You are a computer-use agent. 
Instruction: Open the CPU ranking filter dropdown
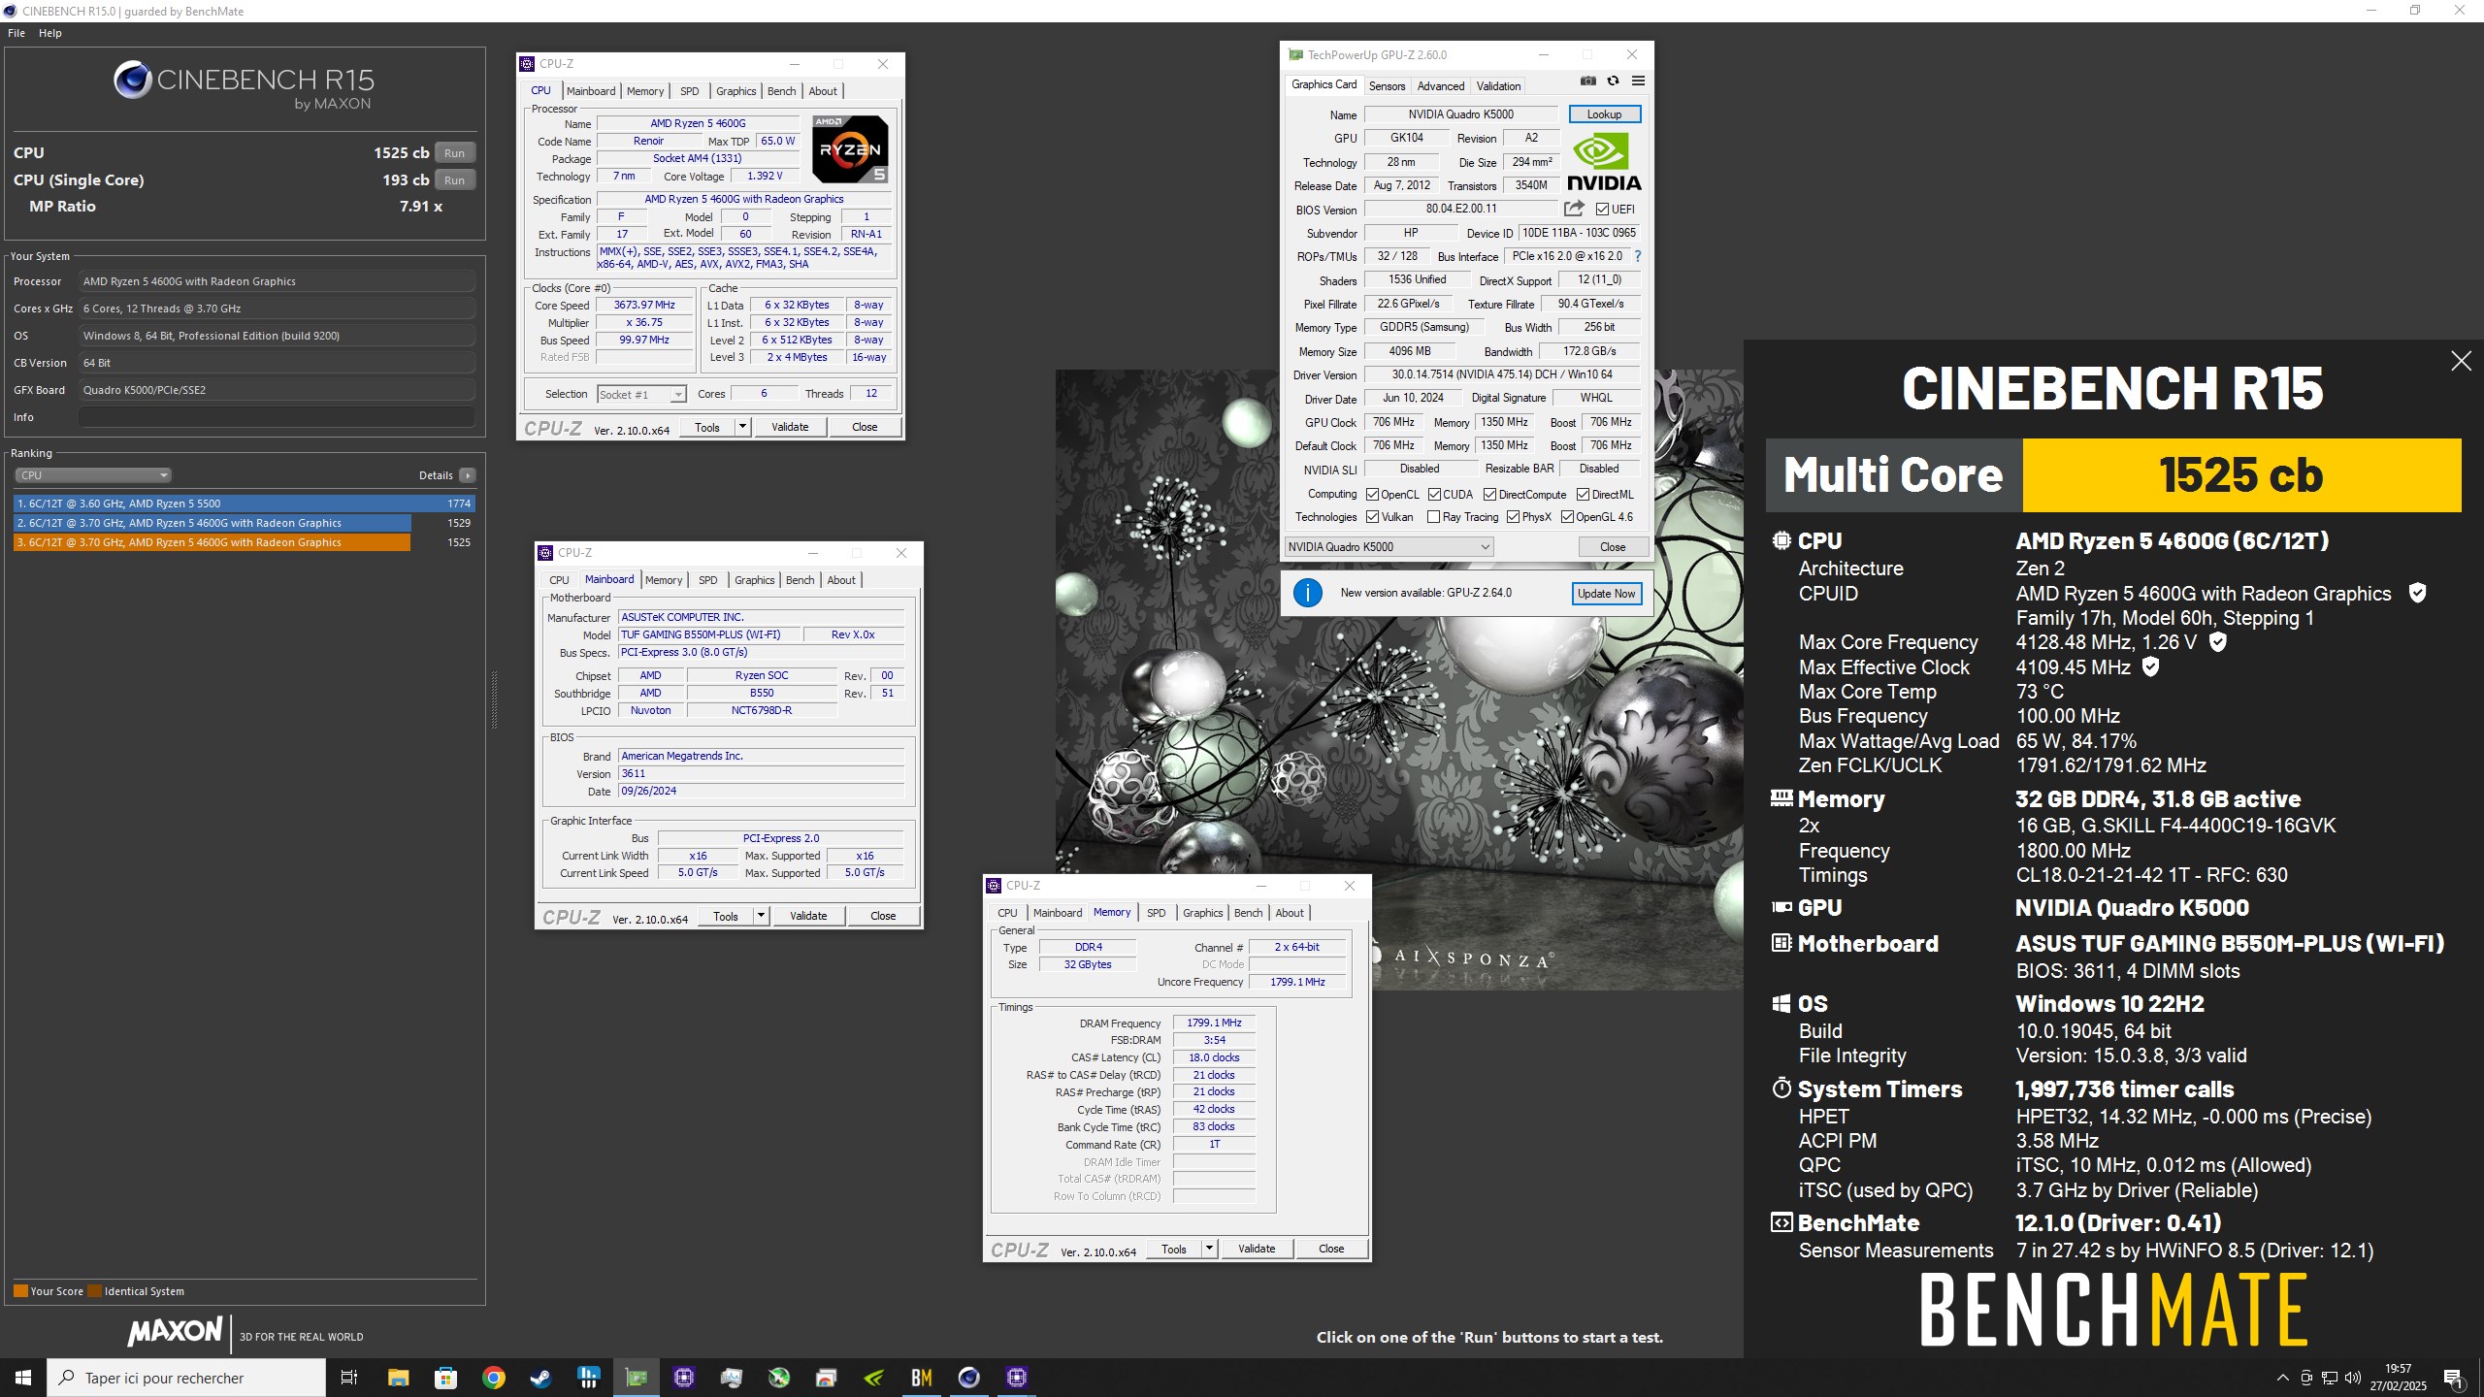pos(93,475)
